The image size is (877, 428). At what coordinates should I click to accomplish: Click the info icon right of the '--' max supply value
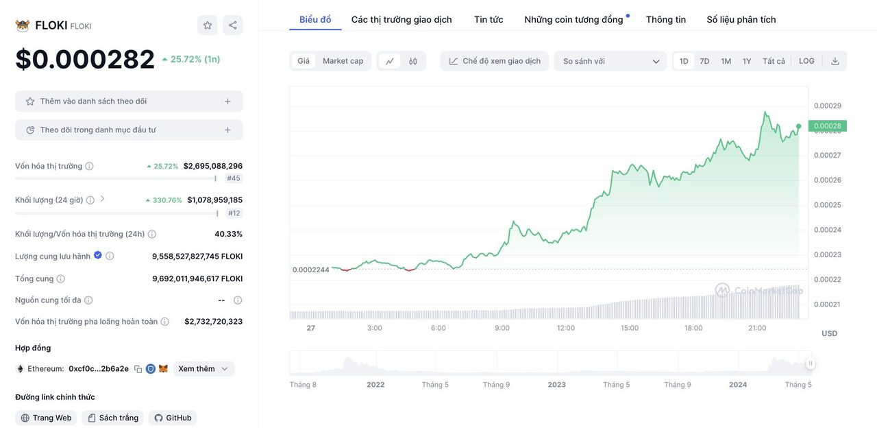click(x=238, y=300)
